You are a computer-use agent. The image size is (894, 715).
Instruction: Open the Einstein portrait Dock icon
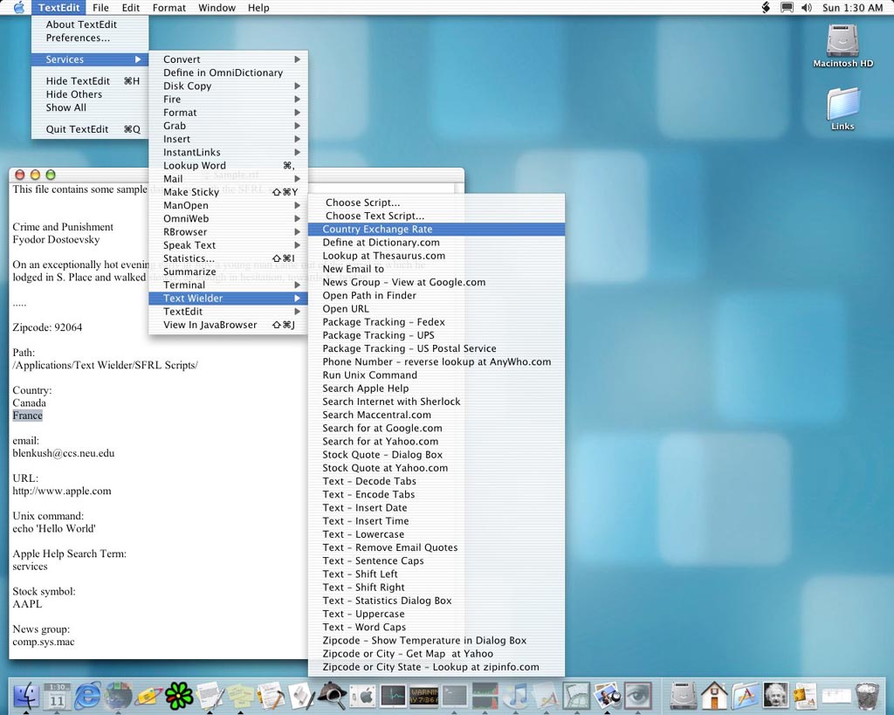tap(775, 696)
